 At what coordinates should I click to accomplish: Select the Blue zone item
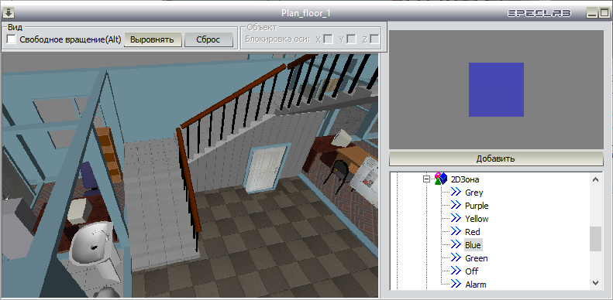pos(473,245)
